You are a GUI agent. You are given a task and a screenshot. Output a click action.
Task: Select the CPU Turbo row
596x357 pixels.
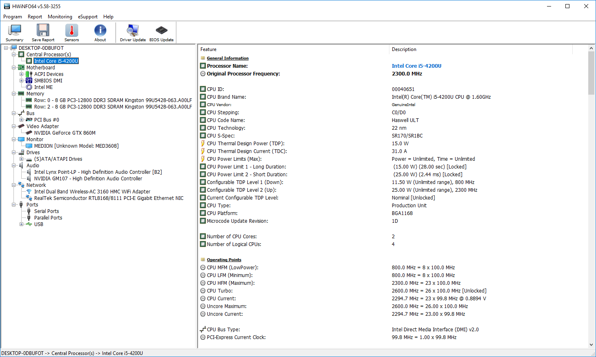pyautogui.click(x=393, y=291)
